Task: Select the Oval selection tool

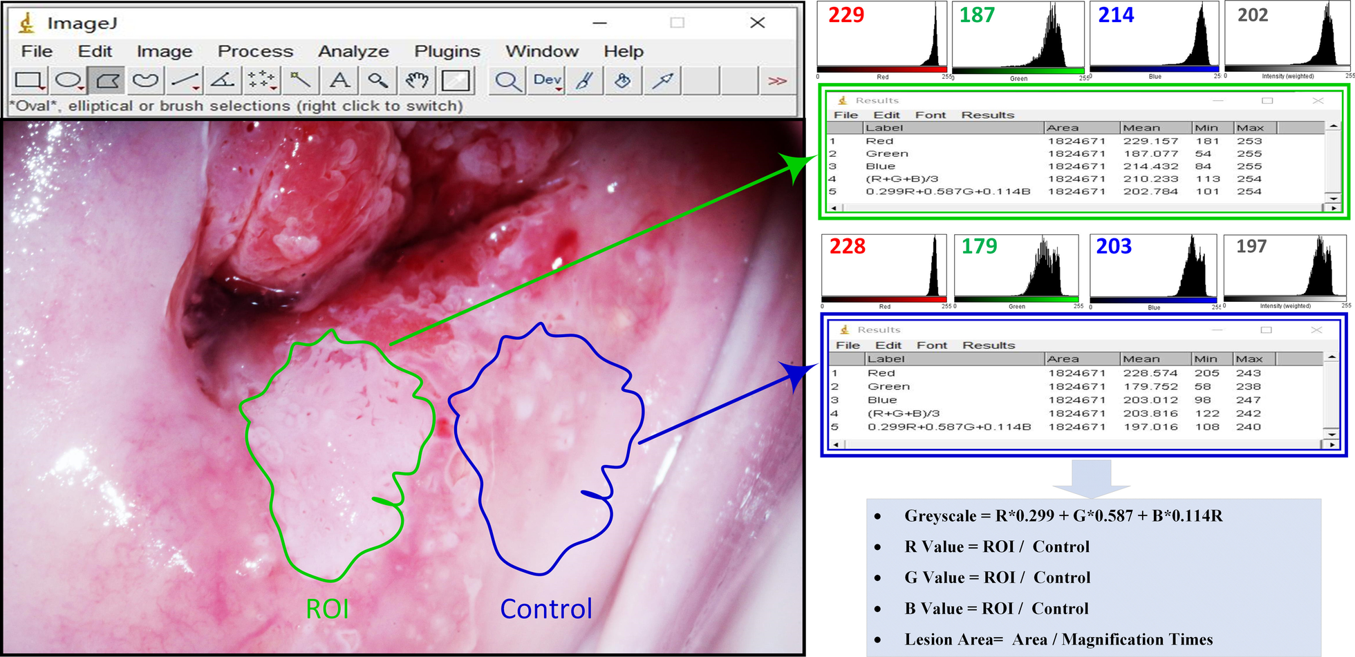Action: point(68,81)
